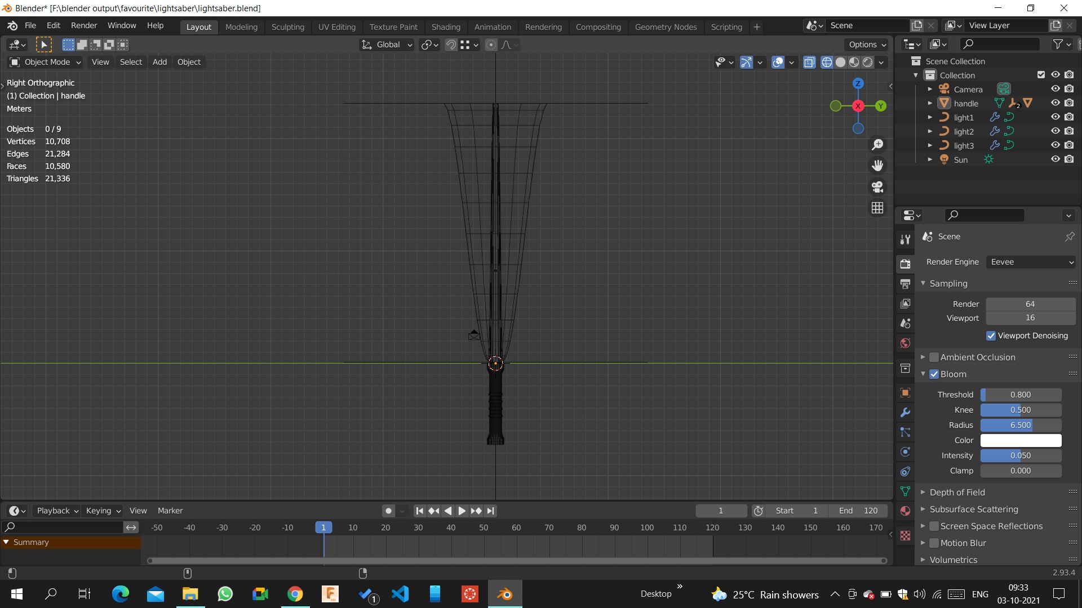Pin the Scene properties panel
Screen dimensions: 1082x608
click(x=1070, y=236)
